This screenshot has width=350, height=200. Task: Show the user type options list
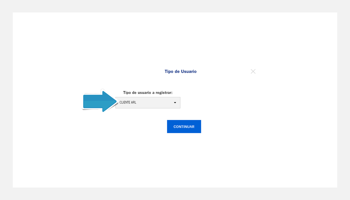148,102
